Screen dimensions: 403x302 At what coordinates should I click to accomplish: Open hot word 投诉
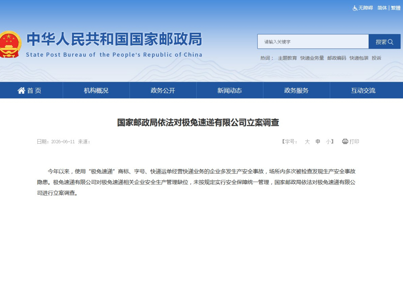376,58
